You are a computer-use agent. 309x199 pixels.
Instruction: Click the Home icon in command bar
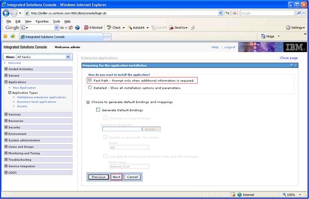(263, 36)
